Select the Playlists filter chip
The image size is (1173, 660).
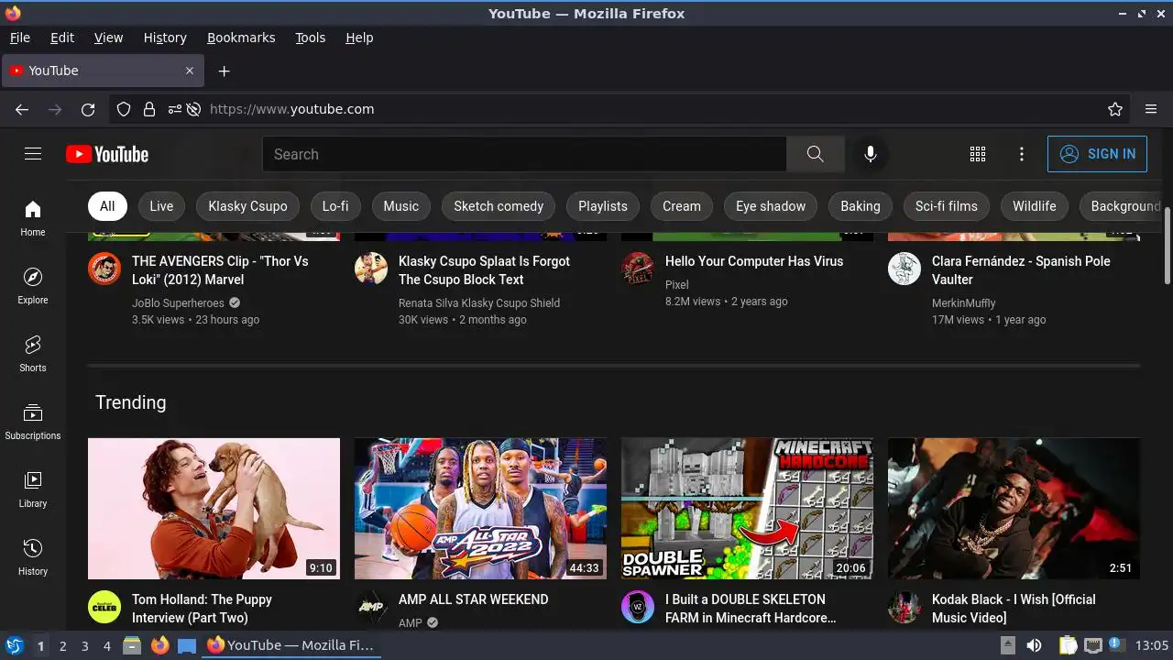603,206
